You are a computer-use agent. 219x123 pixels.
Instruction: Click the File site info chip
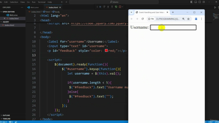point(151,19)
